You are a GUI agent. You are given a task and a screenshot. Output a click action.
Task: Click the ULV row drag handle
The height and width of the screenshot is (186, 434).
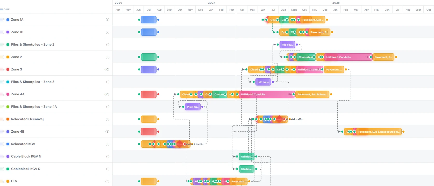[4, 181]
